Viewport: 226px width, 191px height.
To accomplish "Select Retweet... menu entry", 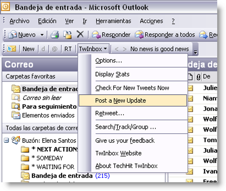I will (133, 113).
